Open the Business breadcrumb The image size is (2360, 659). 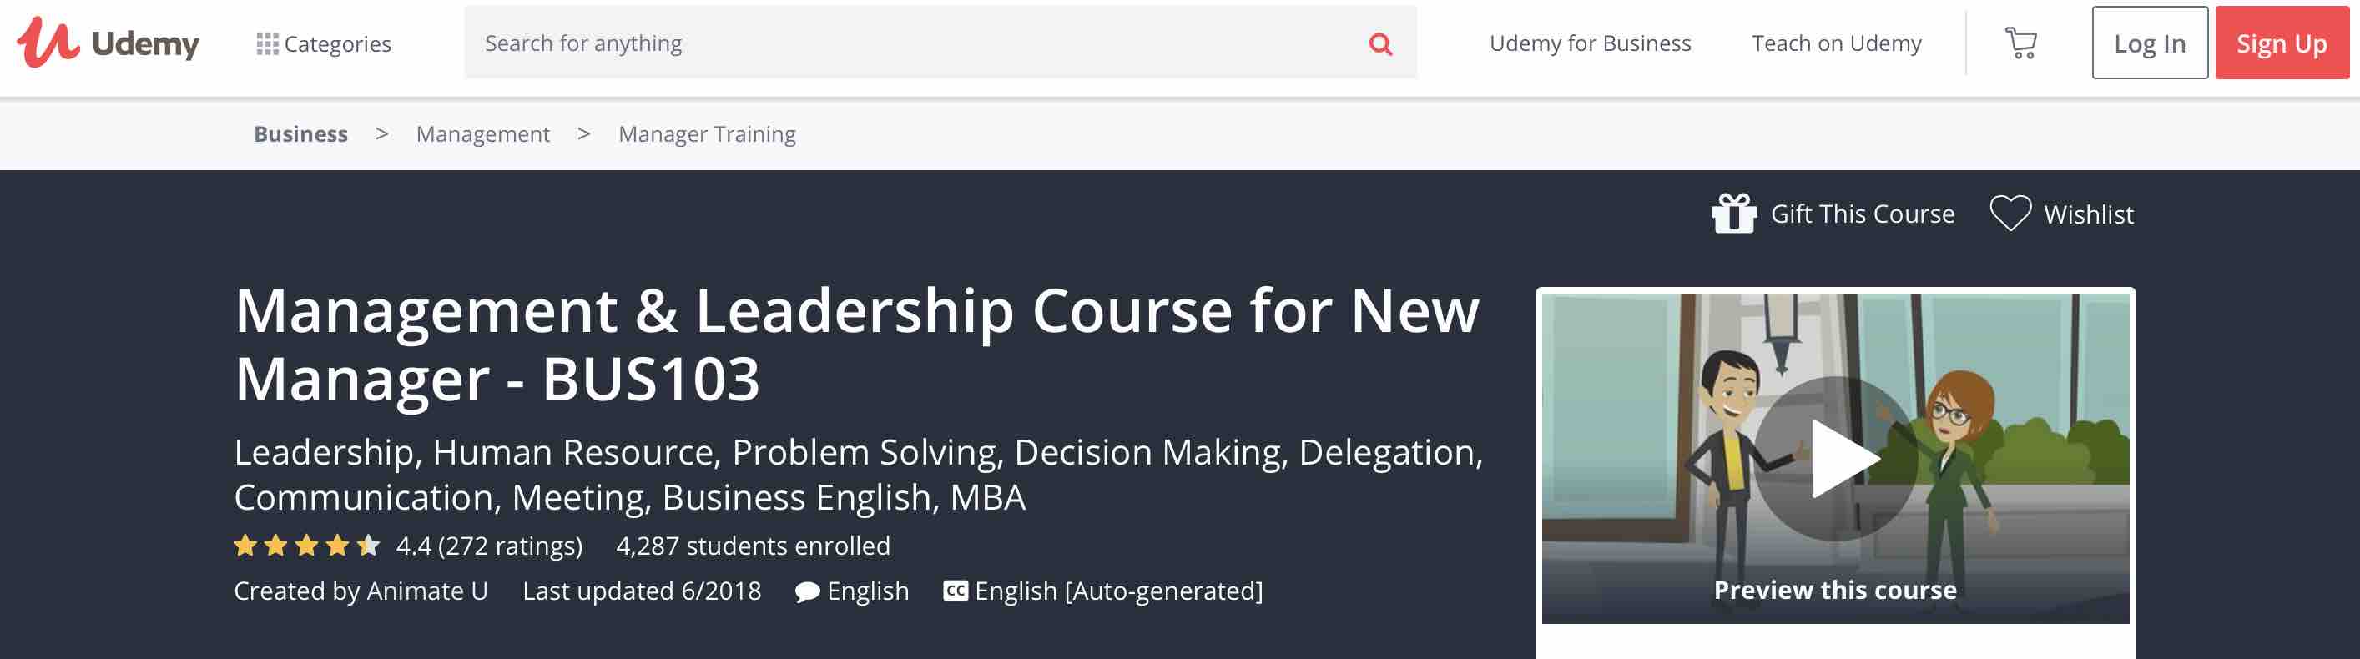point(300,133)
